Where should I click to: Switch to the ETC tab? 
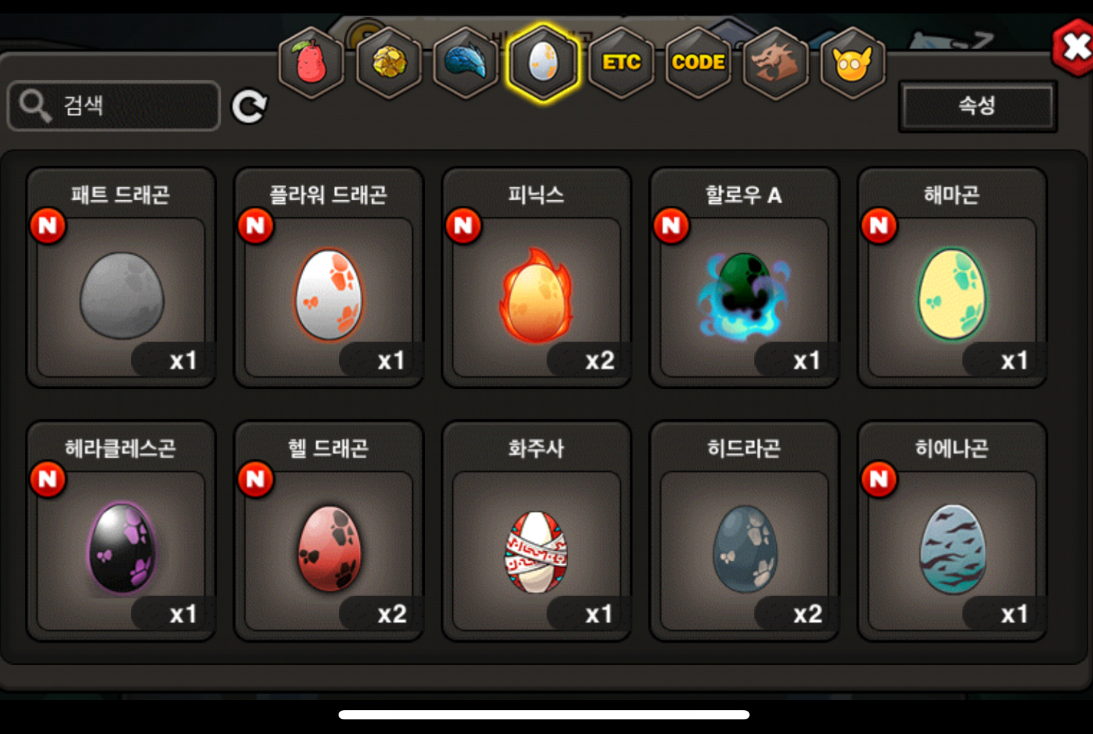click(x=620, y=63)
